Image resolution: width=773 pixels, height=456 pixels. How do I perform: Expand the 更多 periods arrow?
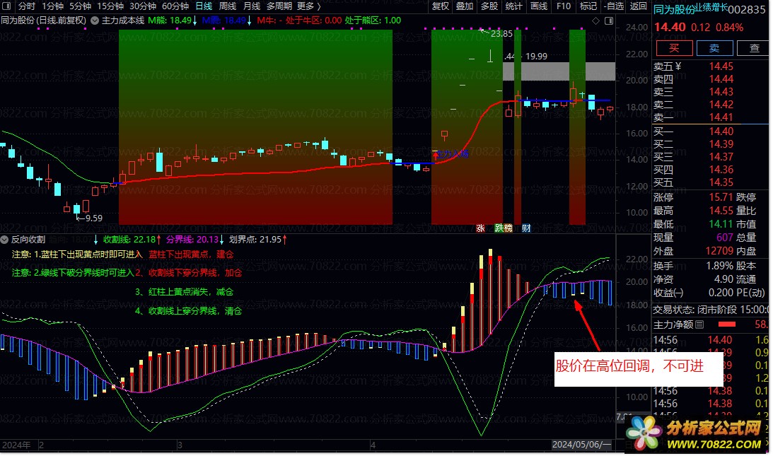tap(318, 6)
